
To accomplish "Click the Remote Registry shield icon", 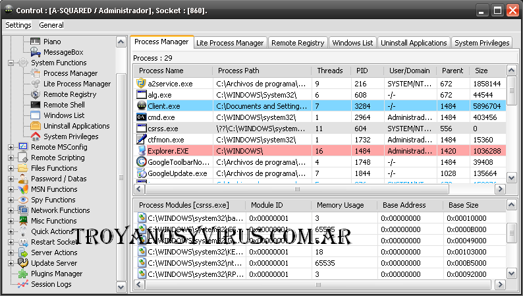I will [x=36, y=94].
